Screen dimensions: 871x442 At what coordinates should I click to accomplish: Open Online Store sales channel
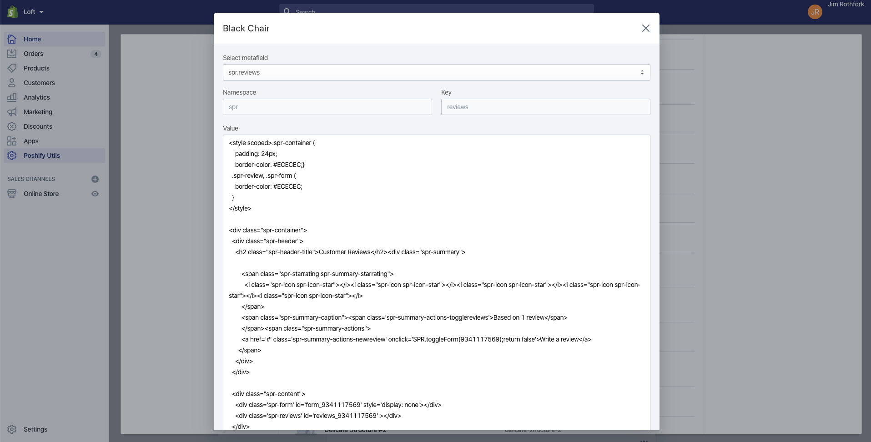41,194
